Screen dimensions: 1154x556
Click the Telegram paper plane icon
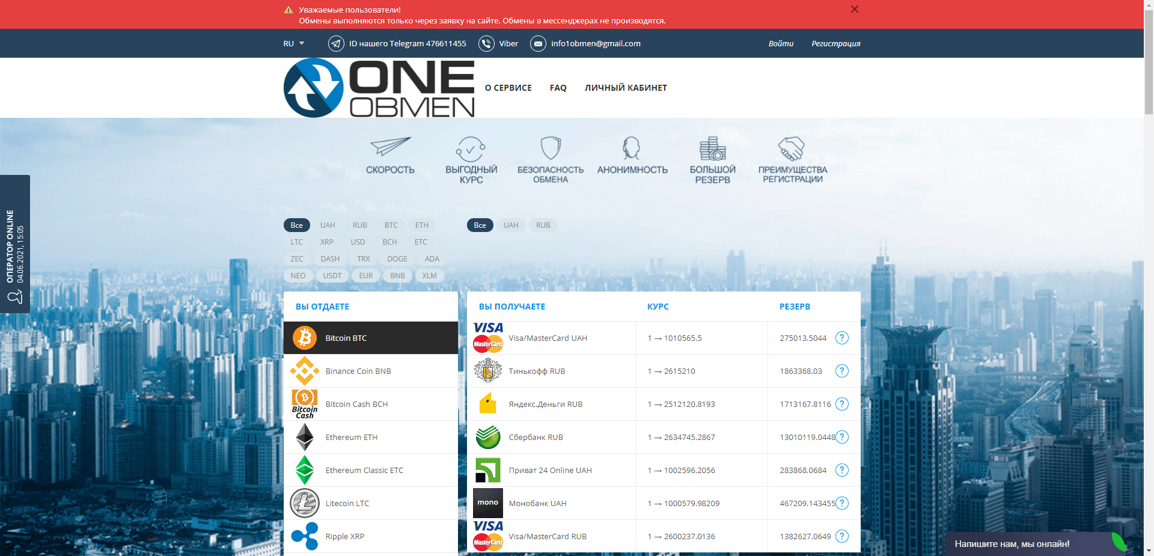[336, 44]
